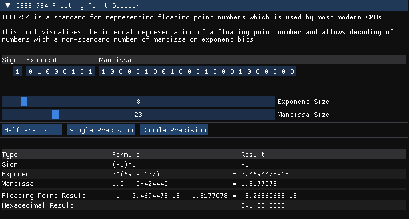Viewport: 409px width, 219px height.
Task: Toggle the least significant exponent bit
Action: click(90, 71)
